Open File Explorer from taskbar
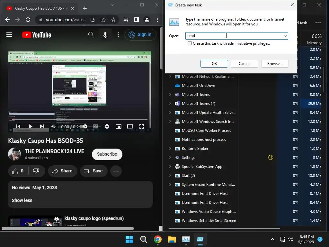This screenshot has width=329, height=247. (x=172, y=239)
